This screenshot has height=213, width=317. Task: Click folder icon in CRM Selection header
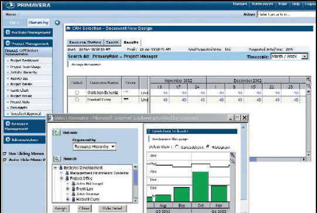coord(69,29)
